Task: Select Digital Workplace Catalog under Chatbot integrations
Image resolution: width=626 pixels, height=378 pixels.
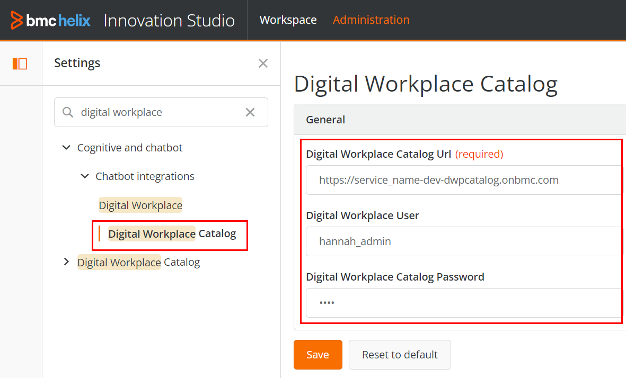Action: click(x=172, y=233)
